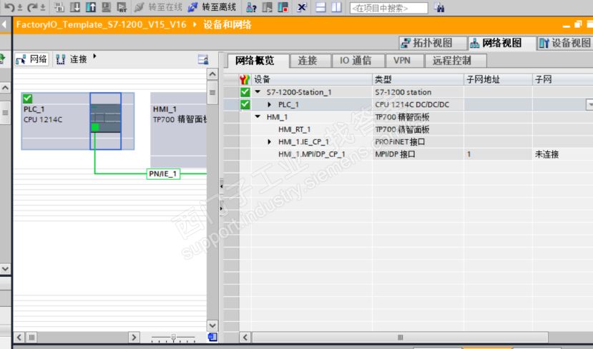Open the redo history dropdown arrow
This screenshot has width=593, height=349.
(43, 8)
